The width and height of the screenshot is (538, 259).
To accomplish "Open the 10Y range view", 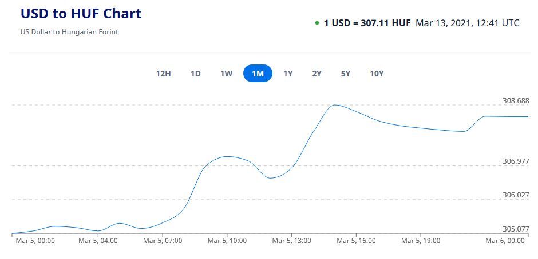I will [377, 74].
